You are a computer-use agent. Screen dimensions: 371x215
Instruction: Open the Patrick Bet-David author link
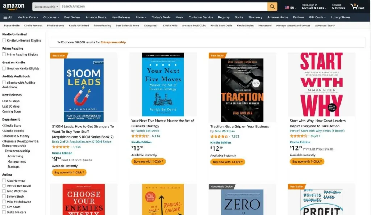(x=147, y=131)
